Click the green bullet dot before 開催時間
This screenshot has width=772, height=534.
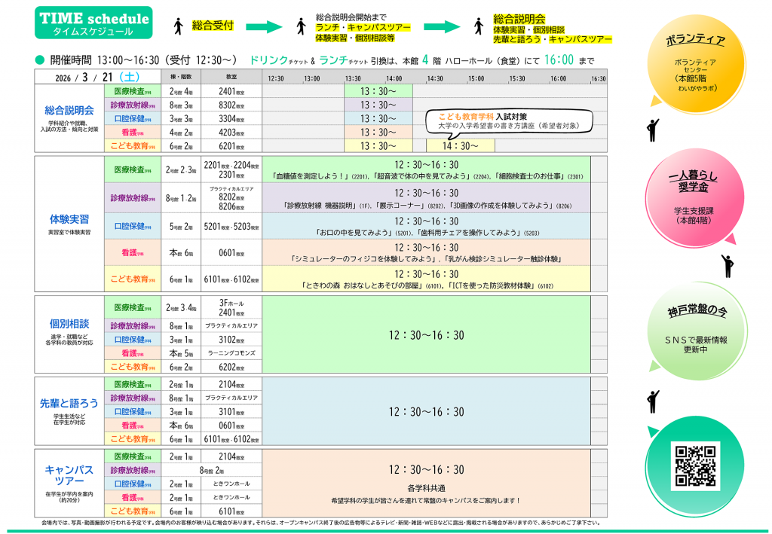pyautogui.click(x=41, y=60)
